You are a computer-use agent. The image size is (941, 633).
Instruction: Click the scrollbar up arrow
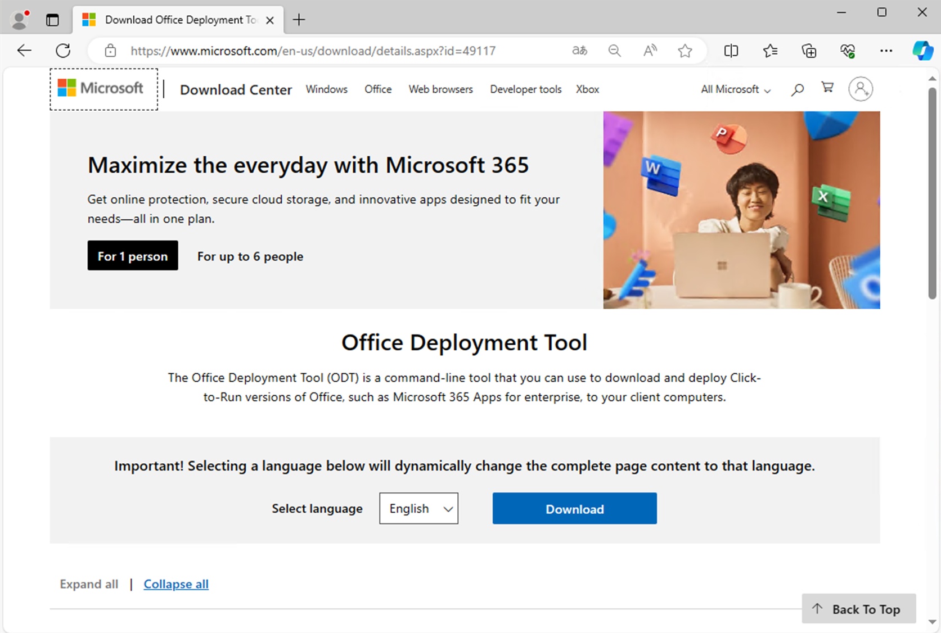[x=933, y=79]
